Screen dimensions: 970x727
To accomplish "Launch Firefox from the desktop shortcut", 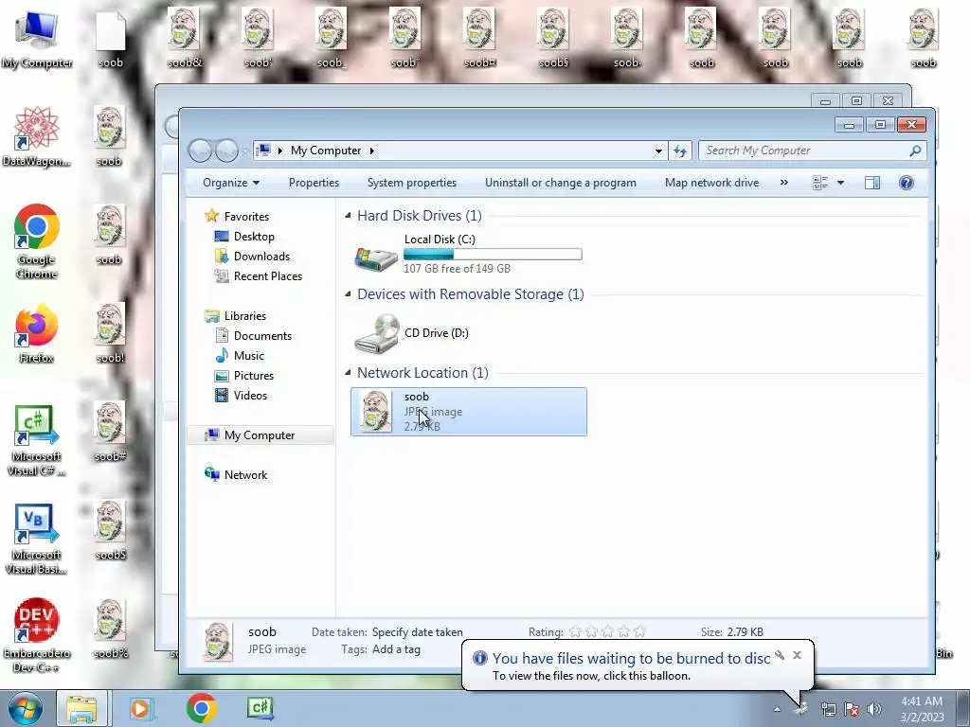I will coord(37,334).
